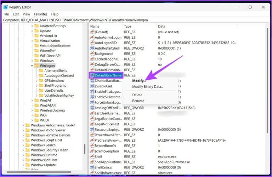This screenshot has width=272, height=177.
Task: Click the Registry Editor app icon in title bar
Action: point(6,7)
